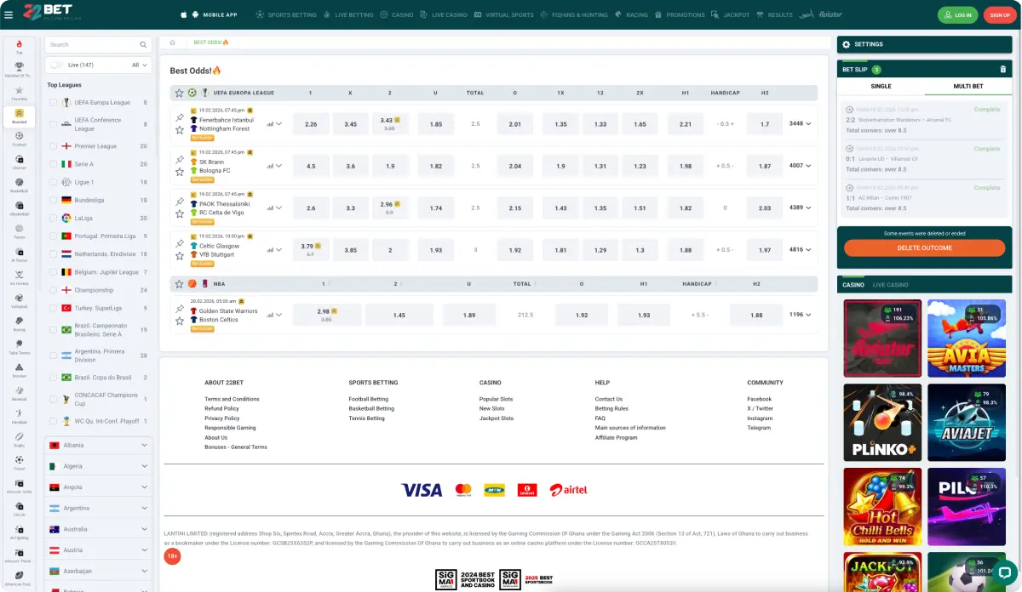The width and height of the screenshot is (1022, 592).
Task: Open the Settings gear in the right panel
Action: (846, 44)
